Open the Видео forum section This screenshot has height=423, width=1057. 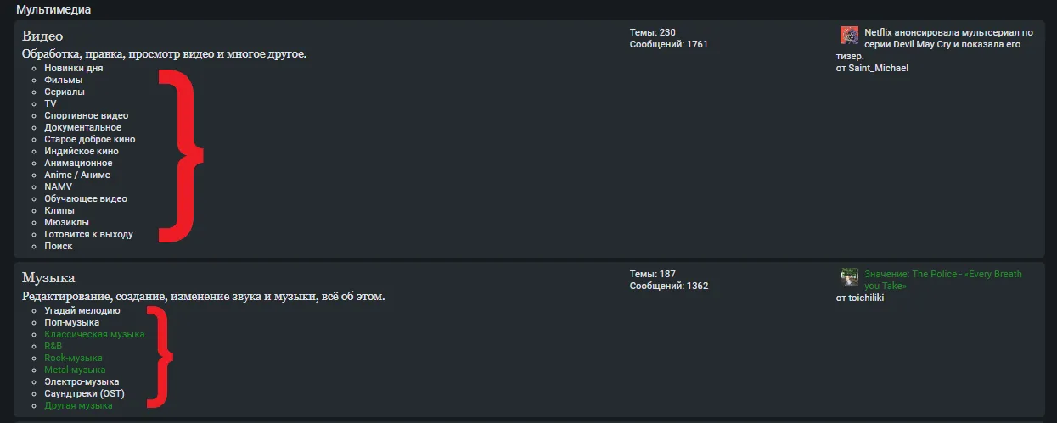coord(42,36)
